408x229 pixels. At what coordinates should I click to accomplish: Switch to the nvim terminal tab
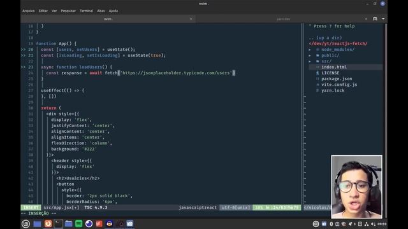point(108,18)
